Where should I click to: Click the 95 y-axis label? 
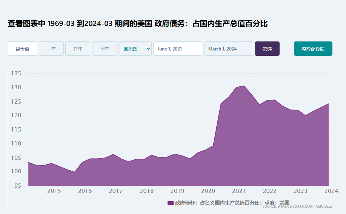18,186
